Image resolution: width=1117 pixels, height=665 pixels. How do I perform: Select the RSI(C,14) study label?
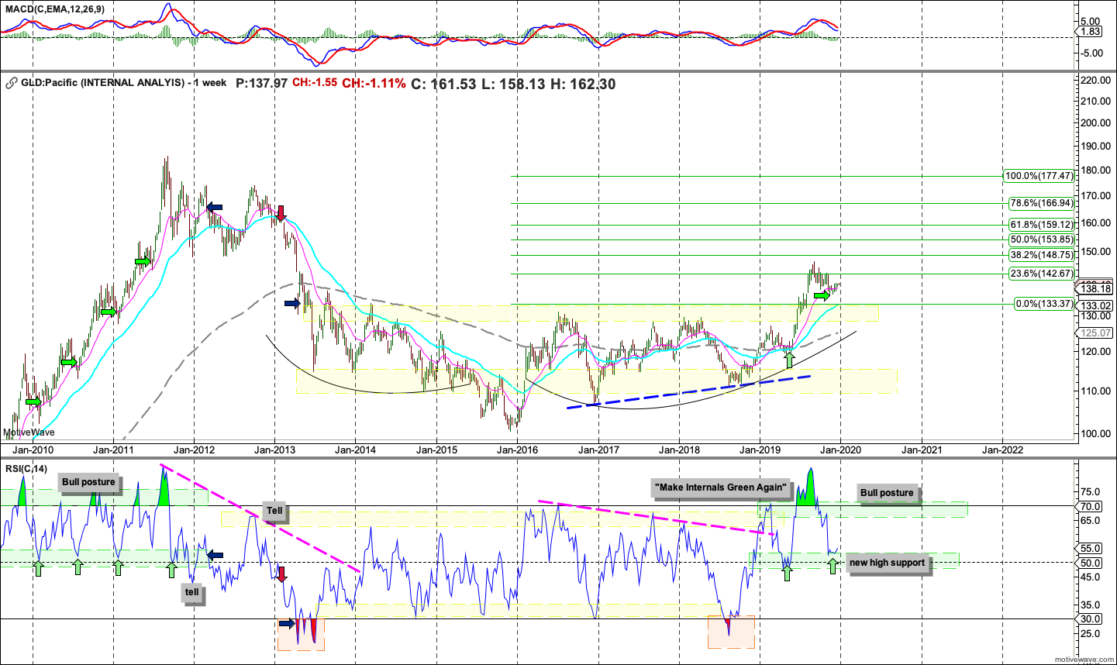click(25, 468)
